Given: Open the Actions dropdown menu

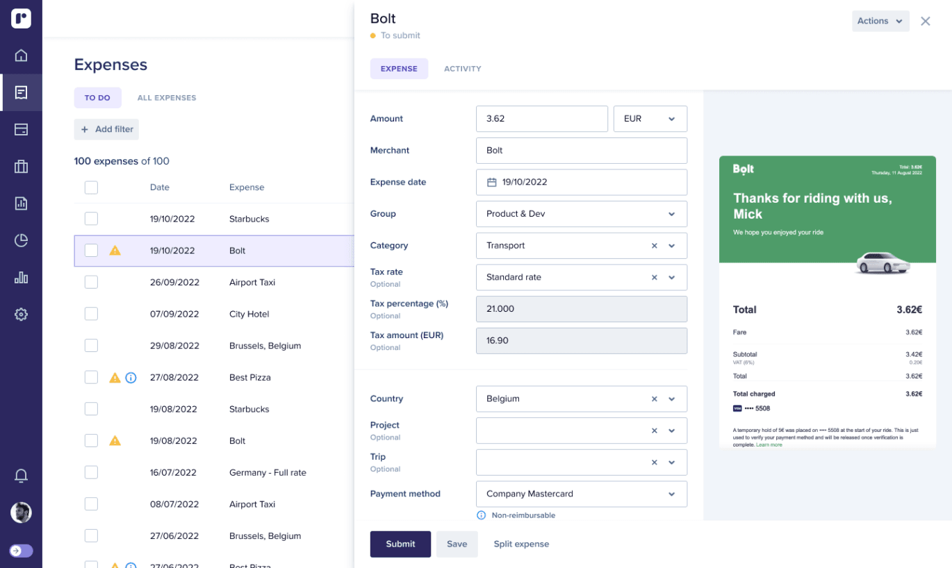Looking at the screenshot, I should (x=880, y=21).
